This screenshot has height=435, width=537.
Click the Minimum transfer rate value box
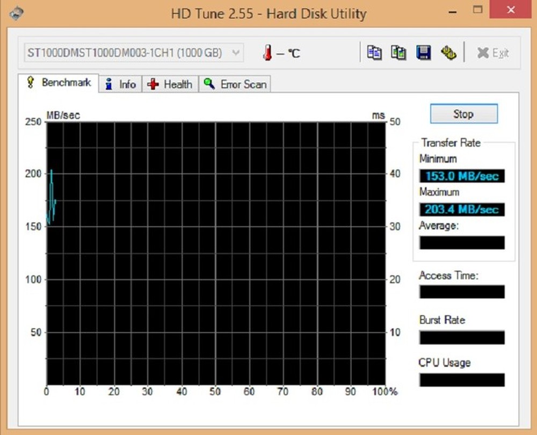pos(462,176)
